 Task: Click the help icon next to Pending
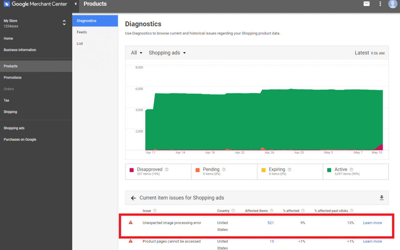point(224,169)
